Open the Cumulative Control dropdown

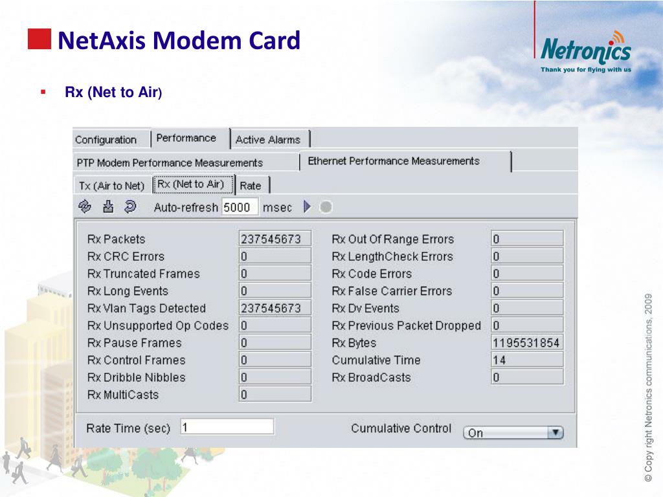point(513,433)
